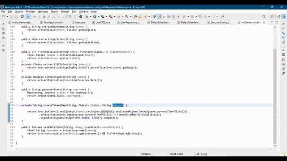Click the Debug bug icon
This screenshot has height=161, width=287.
point(87,17)
